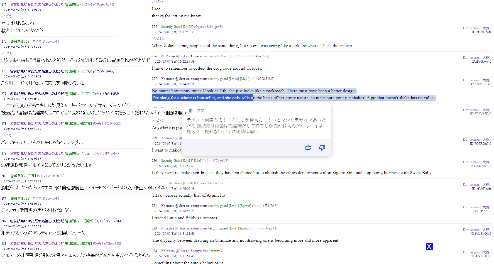Open Dirt version link for translated post 275
The height and width of the screenshot is (264, 494).
coord(471,28)
